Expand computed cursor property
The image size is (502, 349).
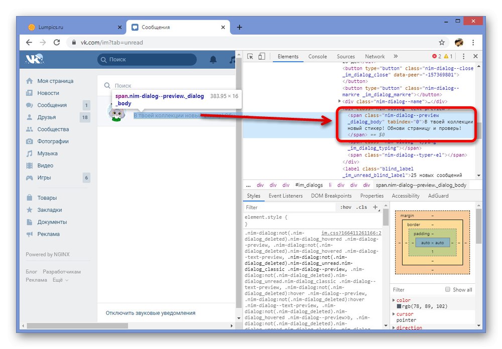click(x=394, y=314)
